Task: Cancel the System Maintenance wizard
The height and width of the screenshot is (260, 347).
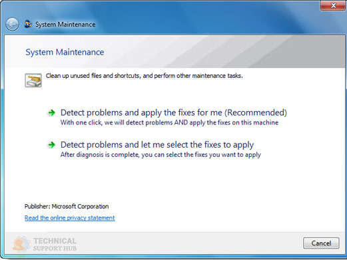Action: click(x=321, y=243)
